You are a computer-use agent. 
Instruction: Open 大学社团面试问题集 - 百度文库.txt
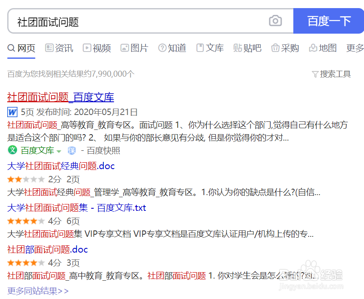[x=77, y=208]
